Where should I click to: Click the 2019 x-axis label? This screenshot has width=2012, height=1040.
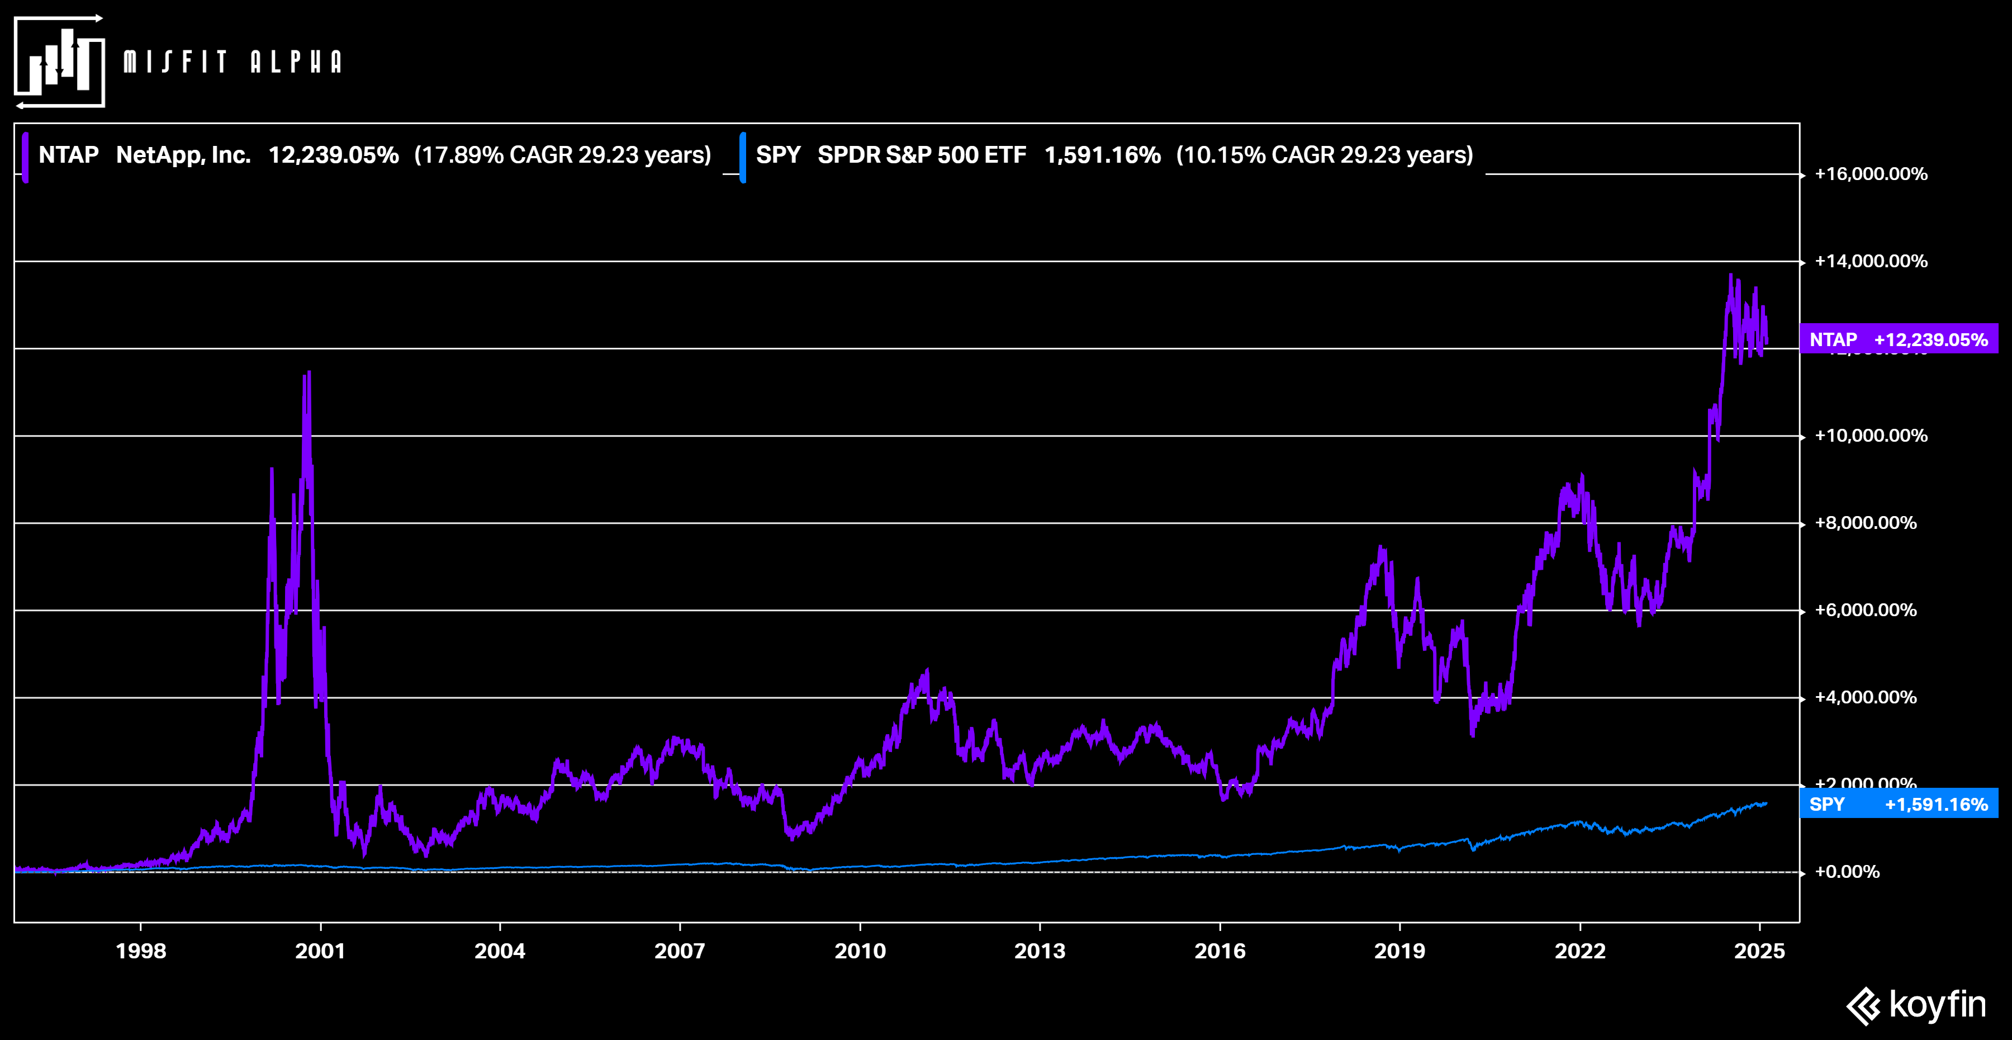click(x=1399, y=951)
